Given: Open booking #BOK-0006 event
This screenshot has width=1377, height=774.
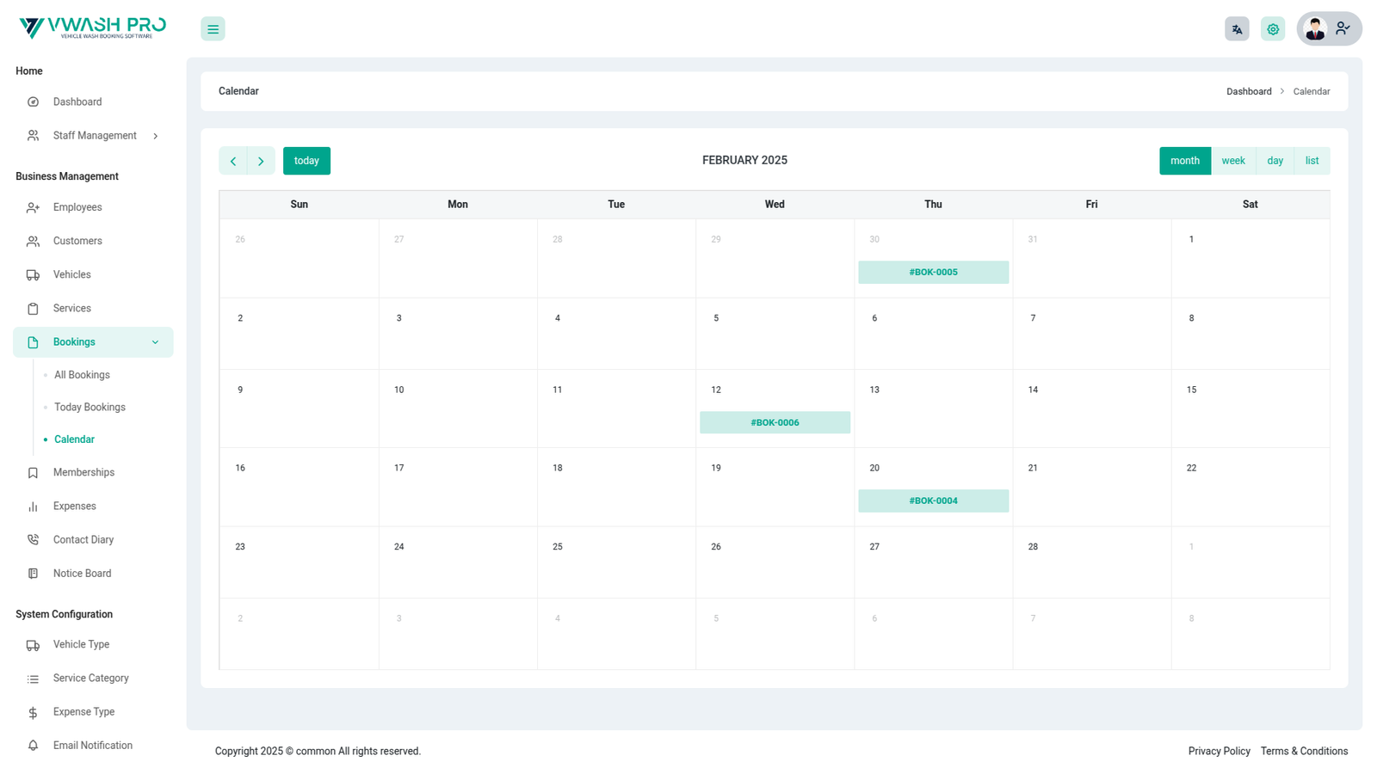Looking at the screenshot, I should pyautogui.click(x=775, y=422).
